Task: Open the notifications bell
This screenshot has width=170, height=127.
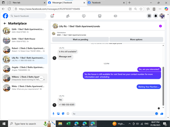Action: pos(156,16)
